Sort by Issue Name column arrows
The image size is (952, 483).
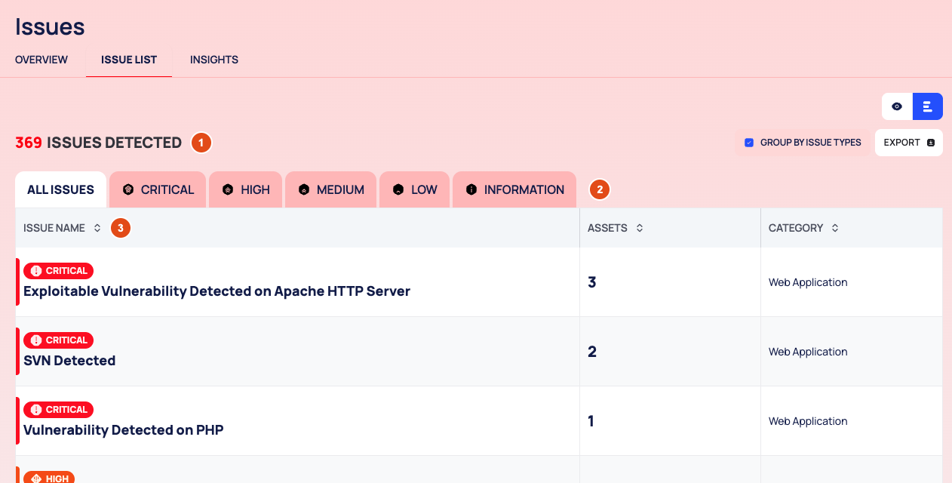tap(97, 228)
